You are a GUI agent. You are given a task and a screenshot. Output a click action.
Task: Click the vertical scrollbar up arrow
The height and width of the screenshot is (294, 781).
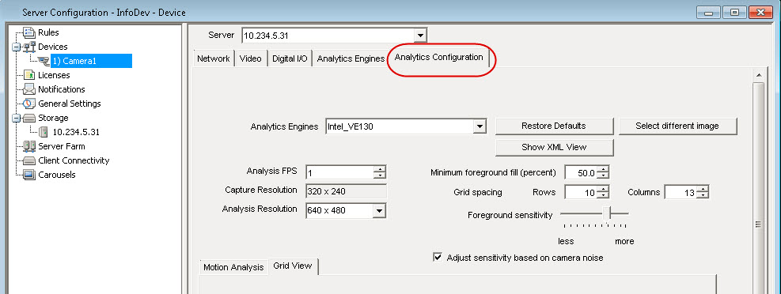758,75
